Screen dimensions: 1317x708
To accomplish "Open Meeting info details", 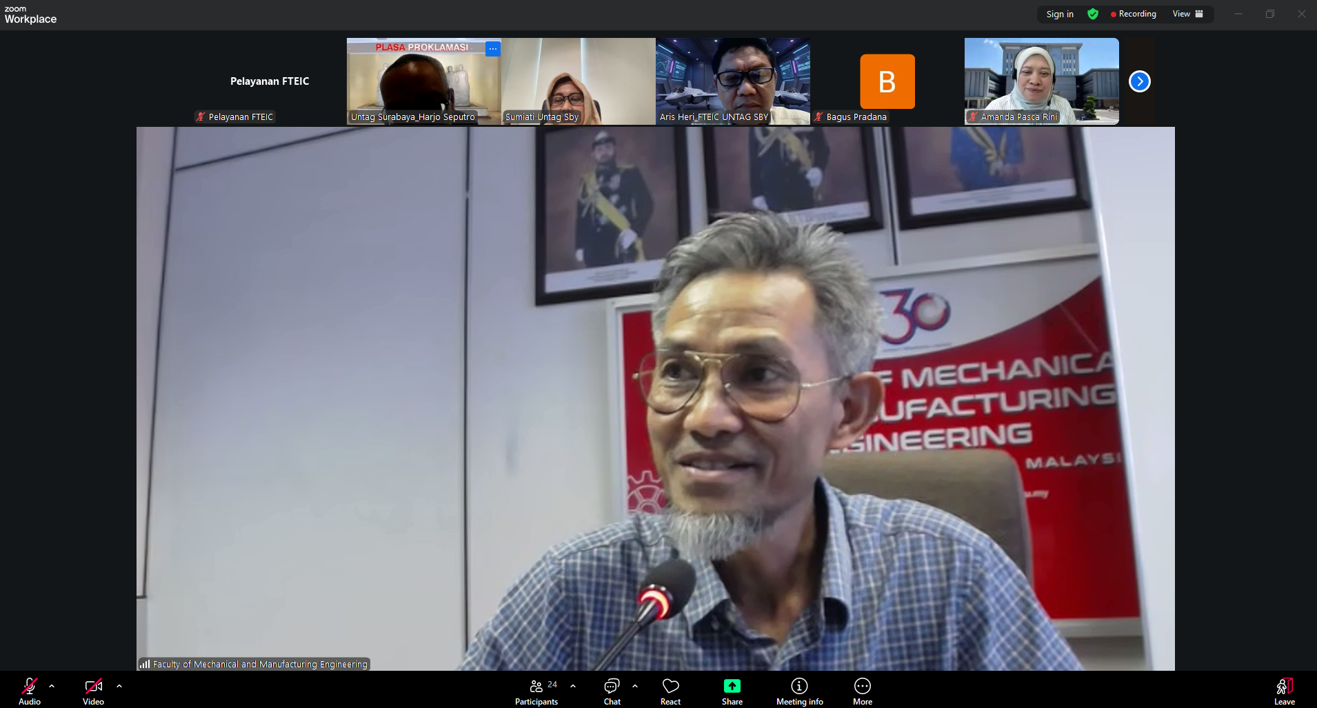I will click(799, 690).
